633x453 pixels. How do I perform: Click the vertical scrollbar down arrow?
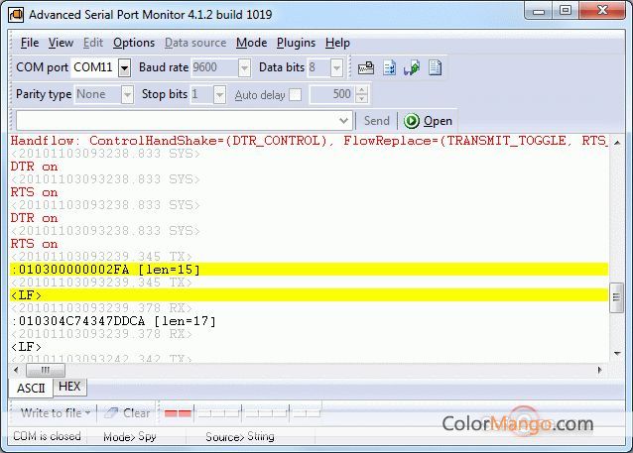click(x=617, y=354)
